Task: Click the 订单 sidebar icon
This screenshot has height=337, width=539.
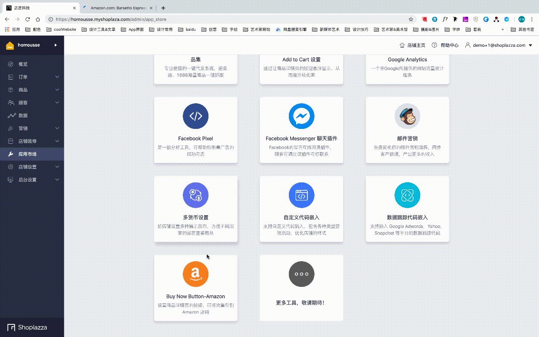Action: 11,77
